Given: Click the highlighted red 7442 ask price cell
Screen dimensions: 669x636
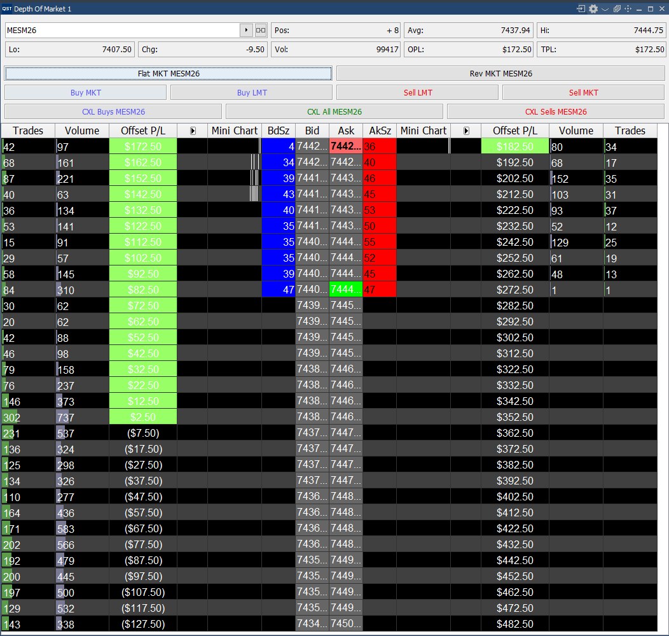Looking at the screenshot, I should pyautogui.click(x=346, y=146).
